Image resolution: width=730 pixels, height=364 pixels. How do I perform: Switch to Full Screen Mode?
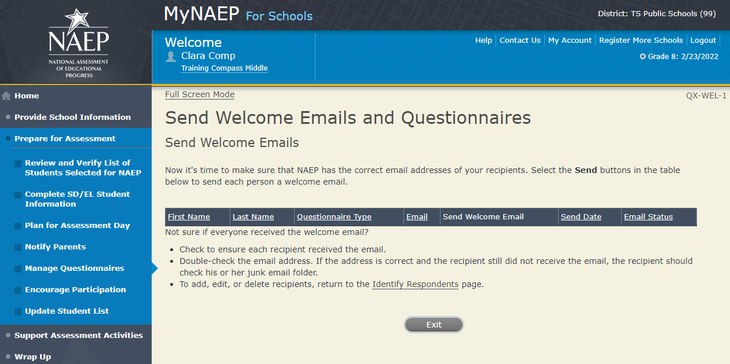[200, 95]
